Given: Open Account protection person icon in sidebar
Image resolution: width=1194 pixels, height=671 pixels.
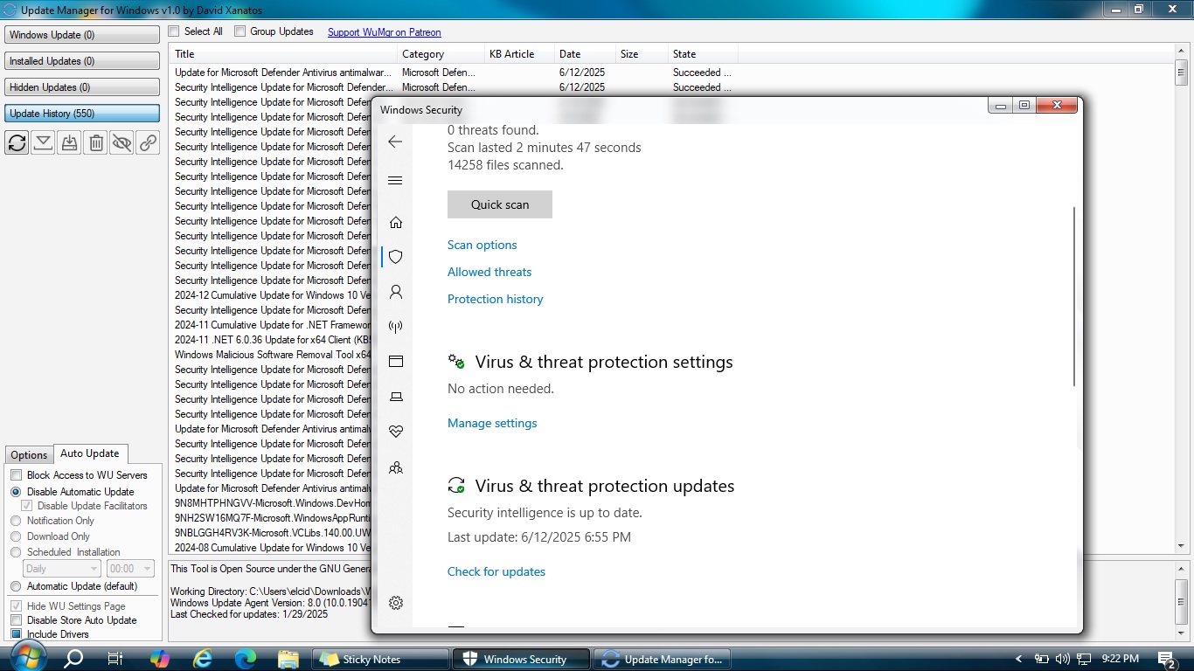Looking at the screenshot, I should pos(395,292).
